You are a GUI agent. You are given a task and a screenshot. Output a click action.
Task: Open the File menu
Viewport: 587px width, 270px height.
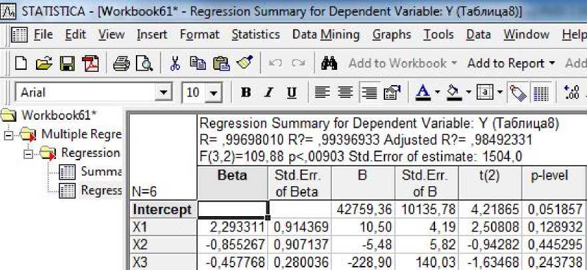click(43, 35)
